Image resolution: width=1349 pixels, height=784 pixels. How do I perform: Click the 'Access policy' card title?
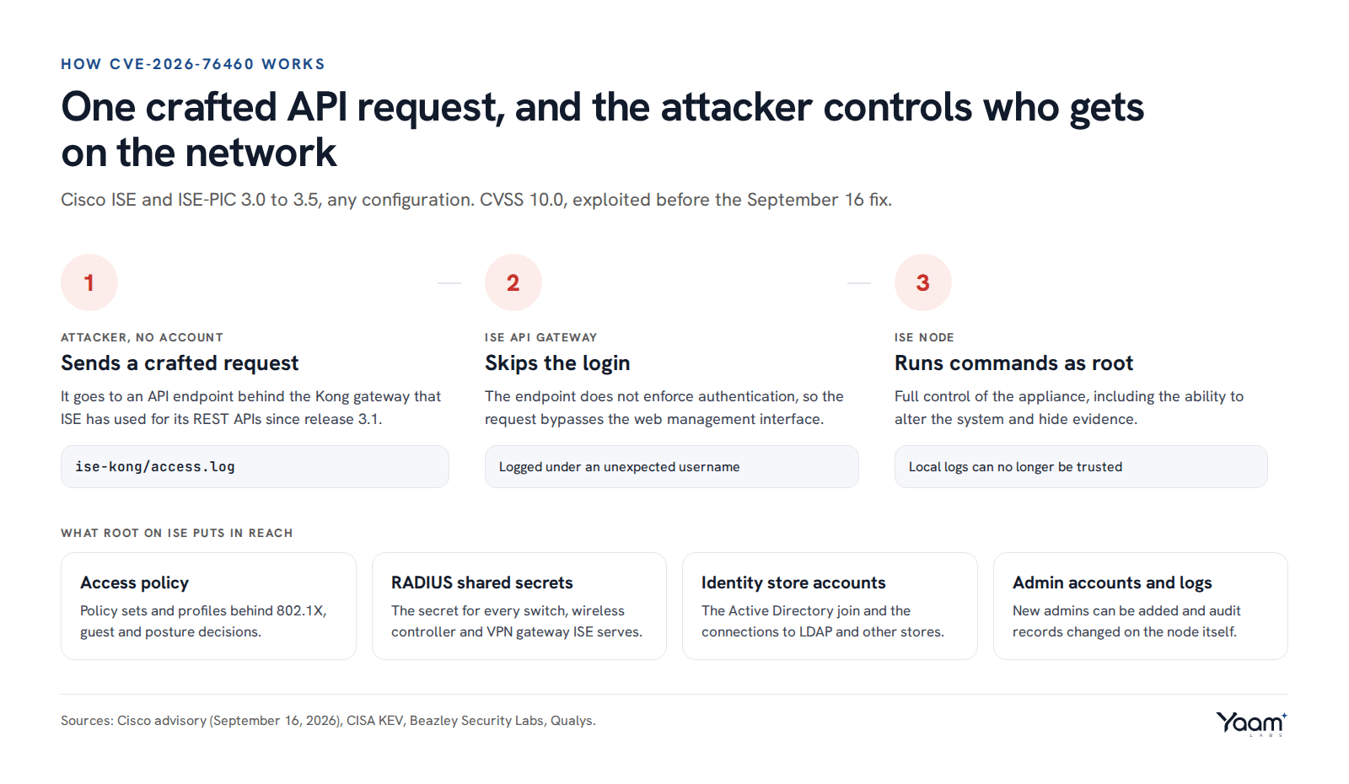pyautogui.click(x=134, y=583)
